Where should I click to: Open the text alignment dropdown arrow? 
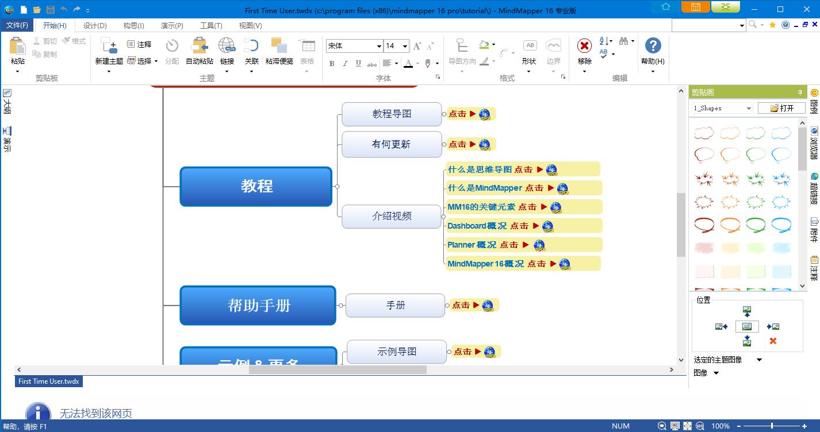coord(397,64)
